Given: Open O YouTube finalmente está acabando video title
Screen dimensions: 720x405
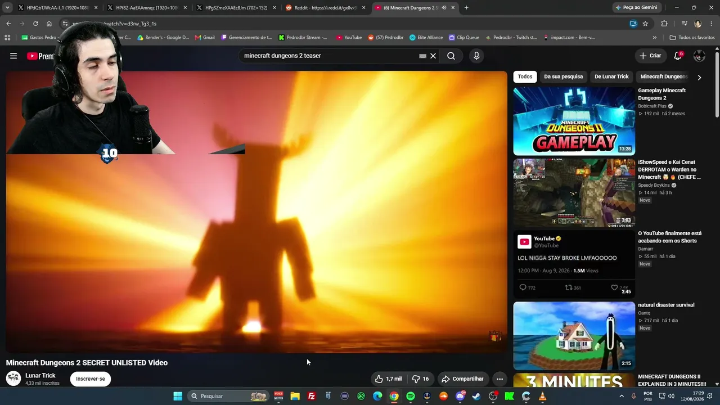Looking at the screenshot, I should (x=670, y=237).
